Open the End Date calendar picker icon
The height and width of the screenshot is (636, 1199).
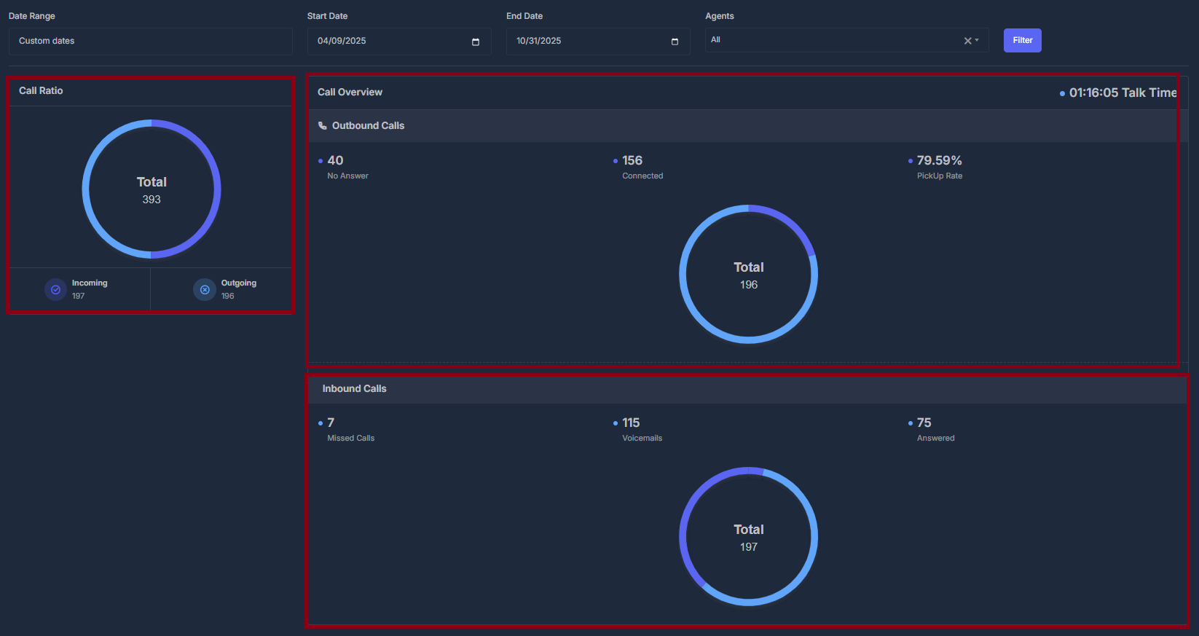coord(675,42)
